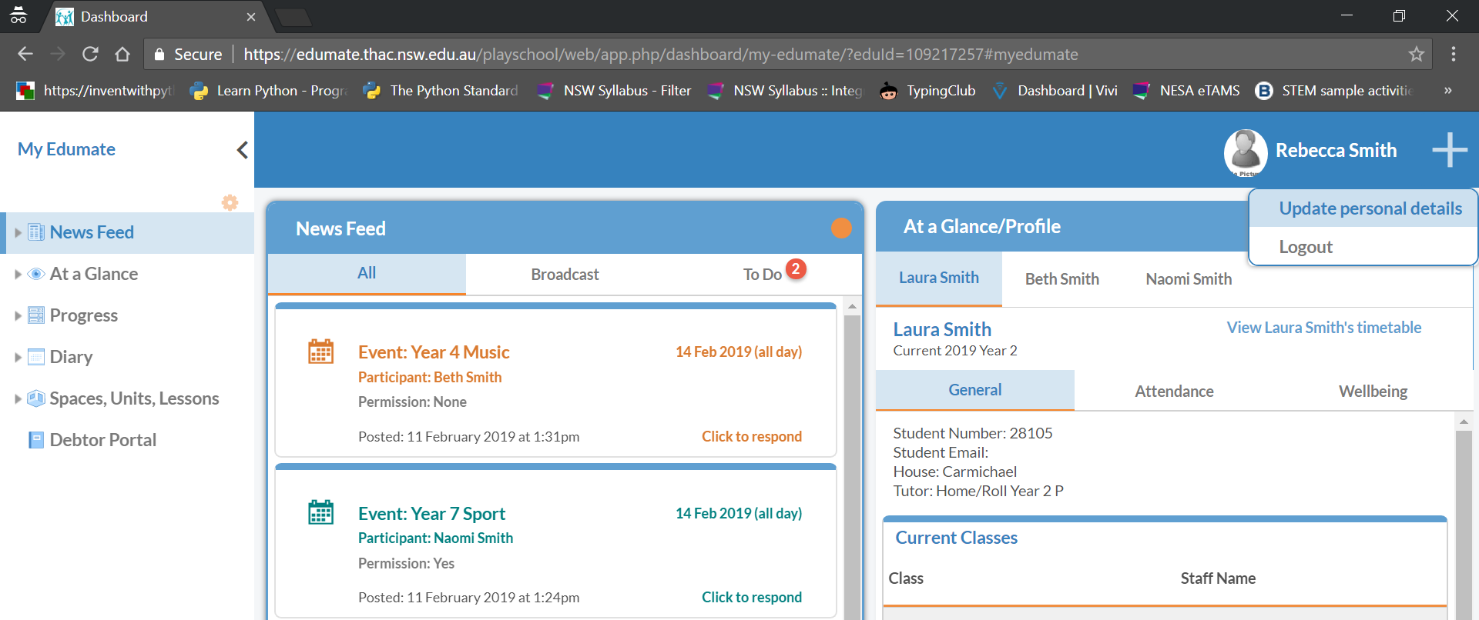Switch to the General profile tab
The height and width of the screenshot is (620, 1479).
point(975,390)
